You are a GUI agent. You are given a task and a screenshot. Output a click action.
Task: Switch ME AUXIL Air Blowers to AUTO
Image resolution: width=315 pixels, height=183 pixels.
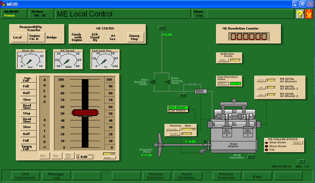(x=261, y=80)
